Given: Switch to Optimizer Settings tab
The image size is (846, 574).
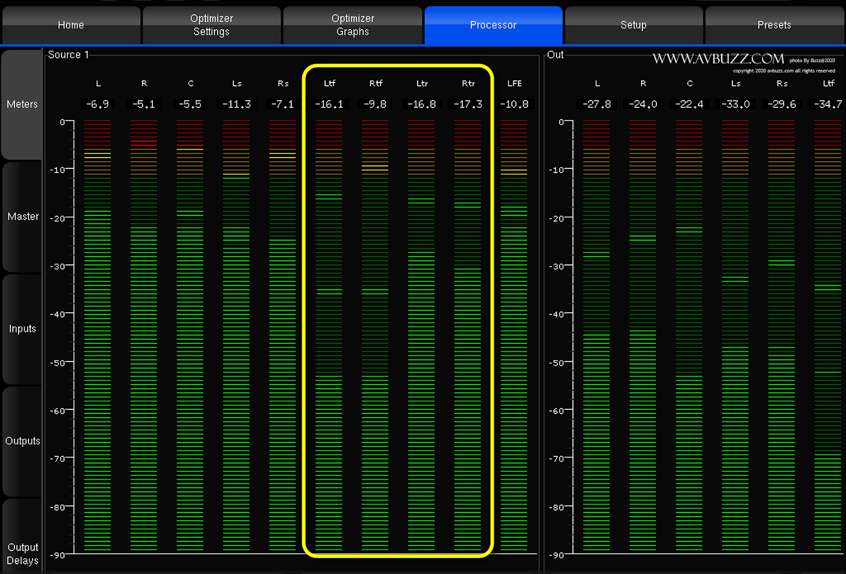Looking at the screenshot, I should 211,25.
